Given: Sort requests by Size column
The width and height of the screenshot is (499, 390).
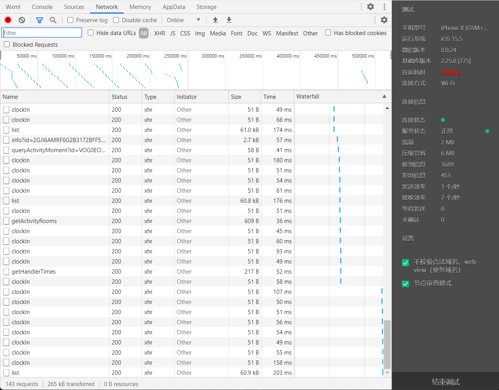Looking at the screenshot, I should tap(245, 97).
